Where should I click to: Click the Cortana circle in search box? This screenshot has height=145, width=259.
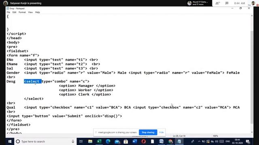(x=18, y=141)
